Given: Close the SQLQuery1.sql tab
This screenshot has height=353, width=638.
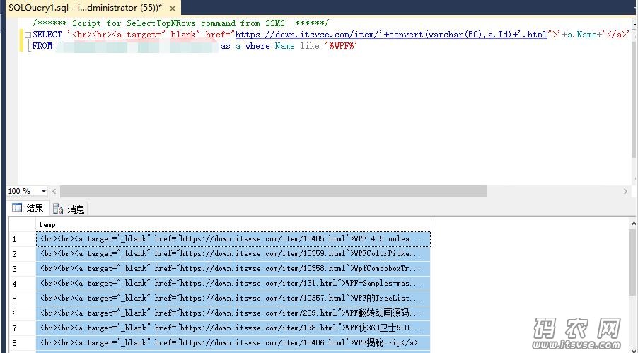Looking at the screenshot, I should click(173, 8).
